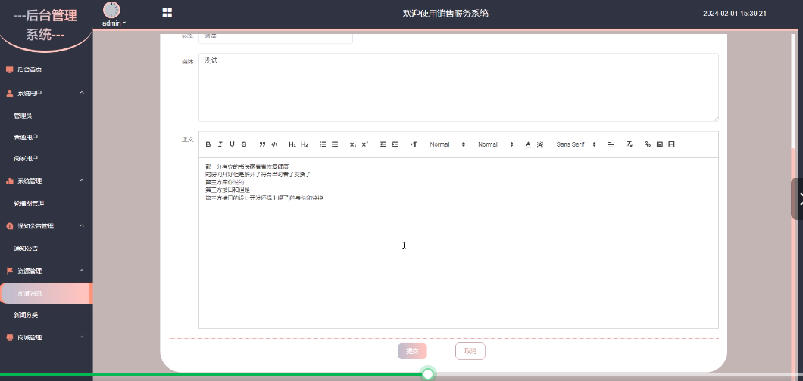
Task: Click the 提交 submit button
Action: (x=412, y=352)
